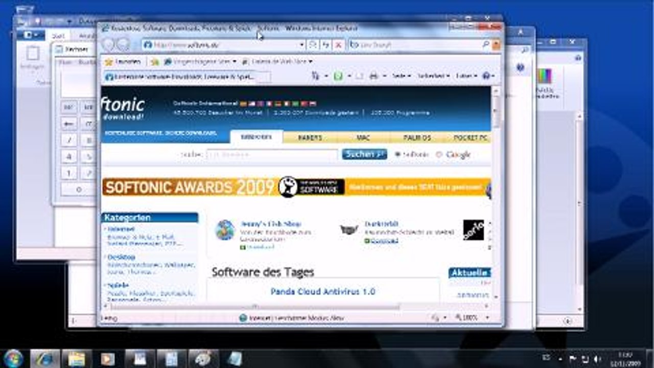The width and height of the screenshot is (654, 368).
Task: Open the Internet category link
Action: tap(121, 229)
